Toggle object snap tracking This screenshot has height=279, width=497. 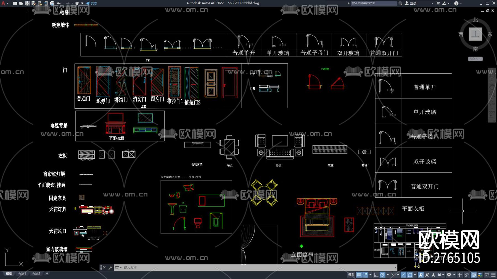tap(403, 275)
